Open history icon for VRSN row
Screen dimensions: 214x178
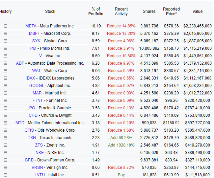pyautogui.click(x=5, y=168)
